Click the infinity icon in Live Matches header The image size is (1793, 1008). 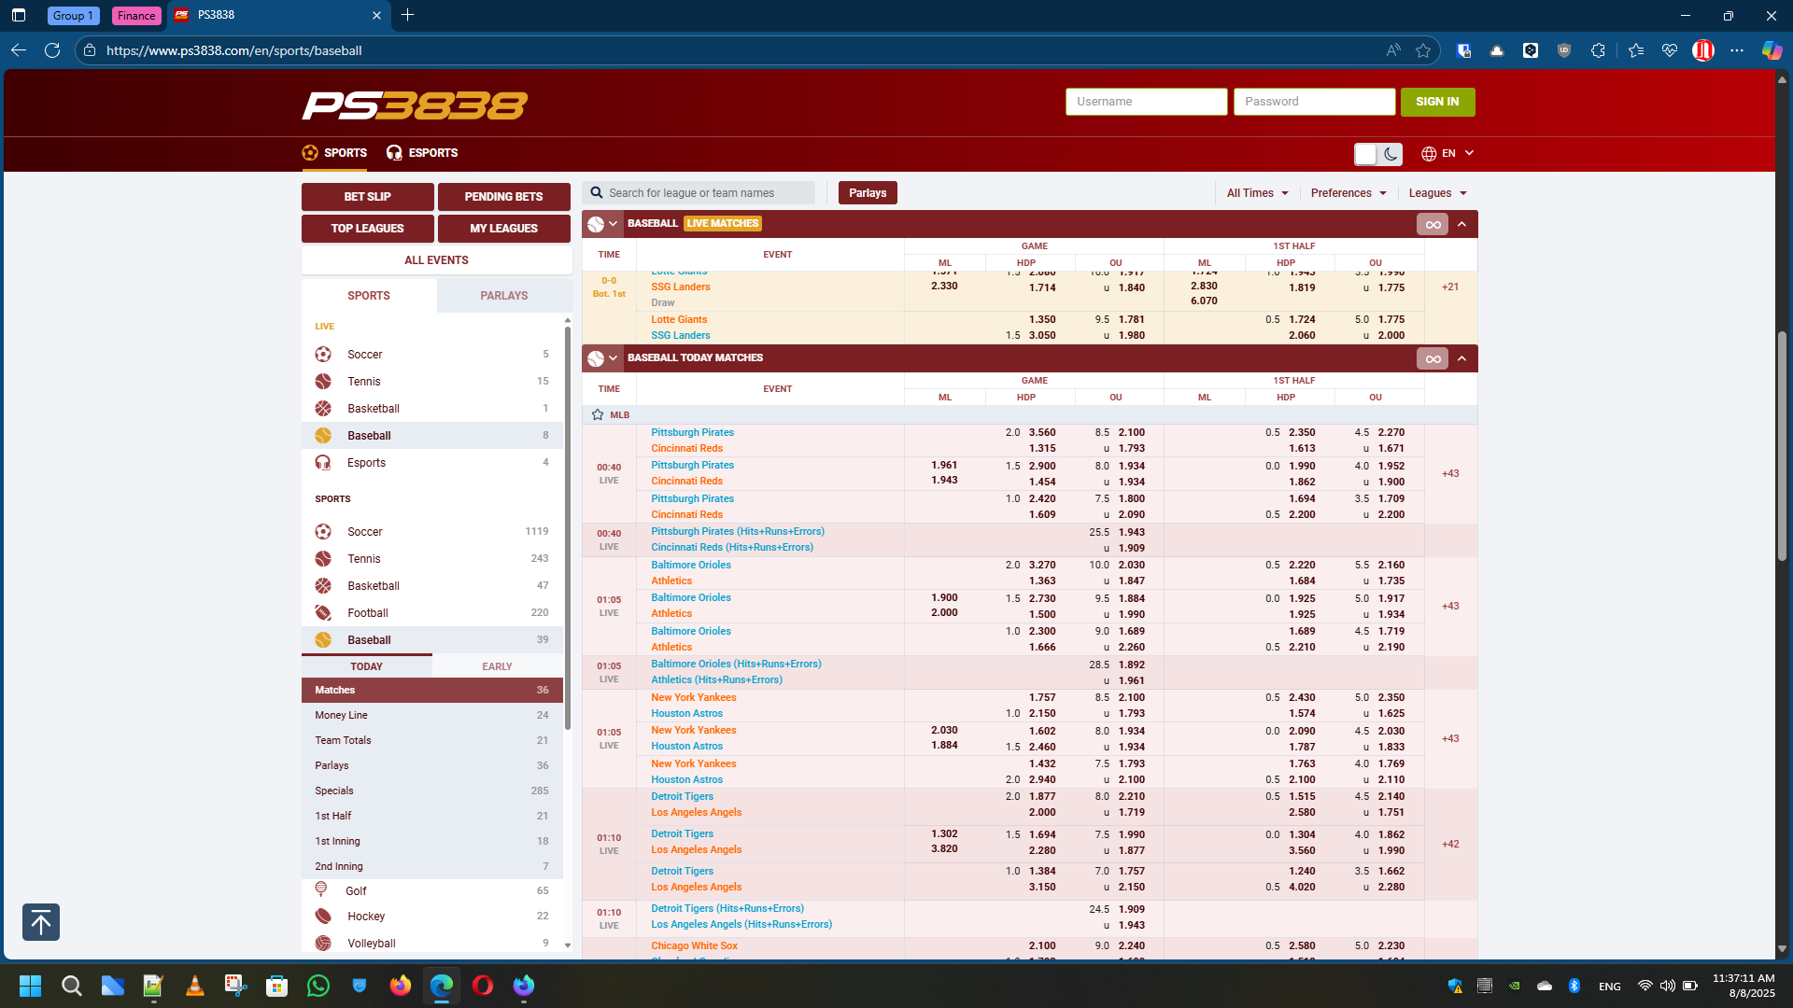pyautogui.click(x=1433, y=224)
